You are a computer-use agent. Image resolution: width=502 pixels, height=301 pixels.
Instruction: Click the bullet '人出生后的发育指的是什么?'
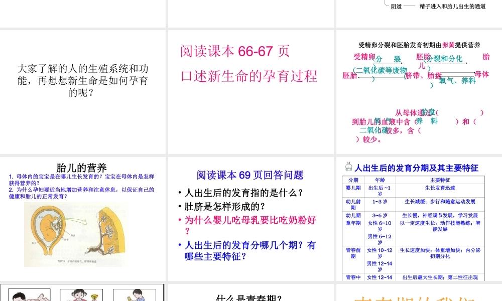[x=243, y=193]
